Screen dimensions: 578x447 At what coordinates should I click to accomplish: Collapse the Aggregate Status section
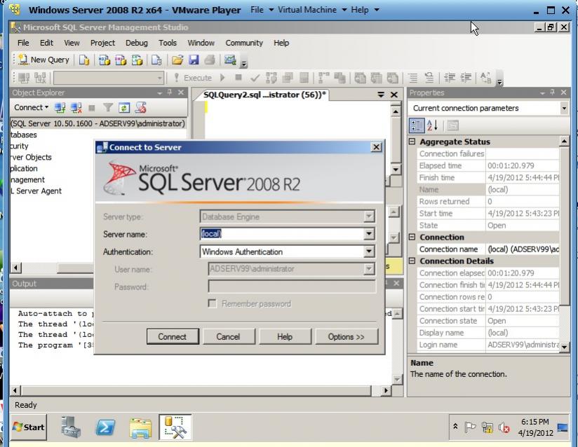pos(412,142)
